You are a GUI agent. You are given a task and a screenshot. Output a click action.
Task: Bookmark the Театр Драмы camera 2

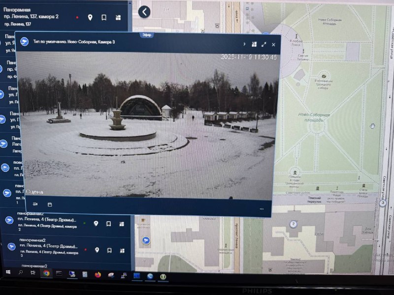108,224
